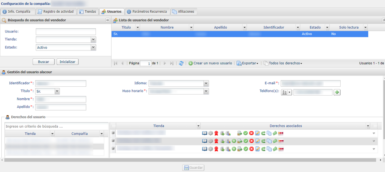Viewport: 385px width, 172px height.
Task: Click the book icon in second store row
Action: tap(205, 141)
